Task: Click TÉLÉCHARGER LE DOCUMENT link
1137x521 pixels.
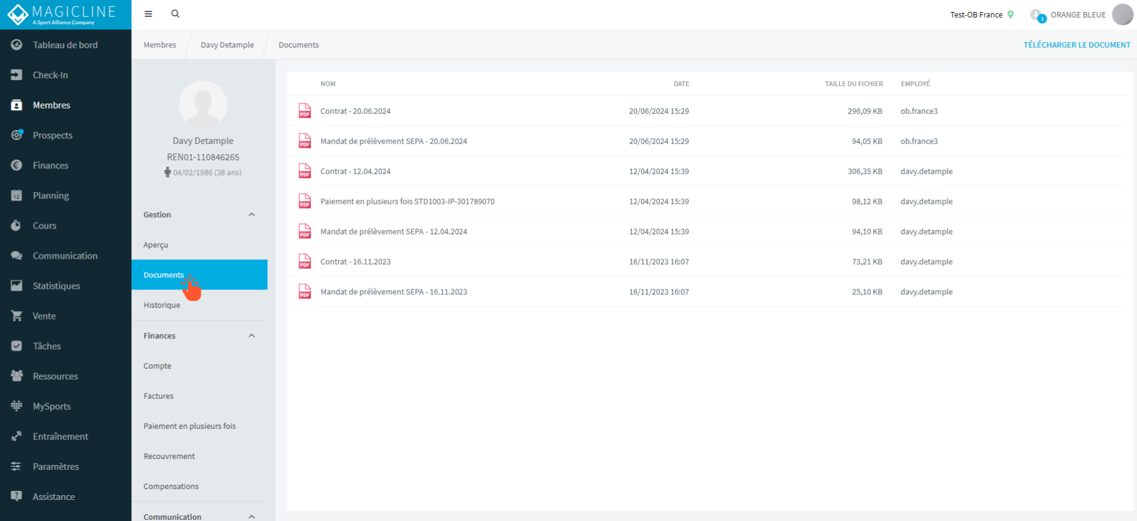Action: click(1077, 45)
